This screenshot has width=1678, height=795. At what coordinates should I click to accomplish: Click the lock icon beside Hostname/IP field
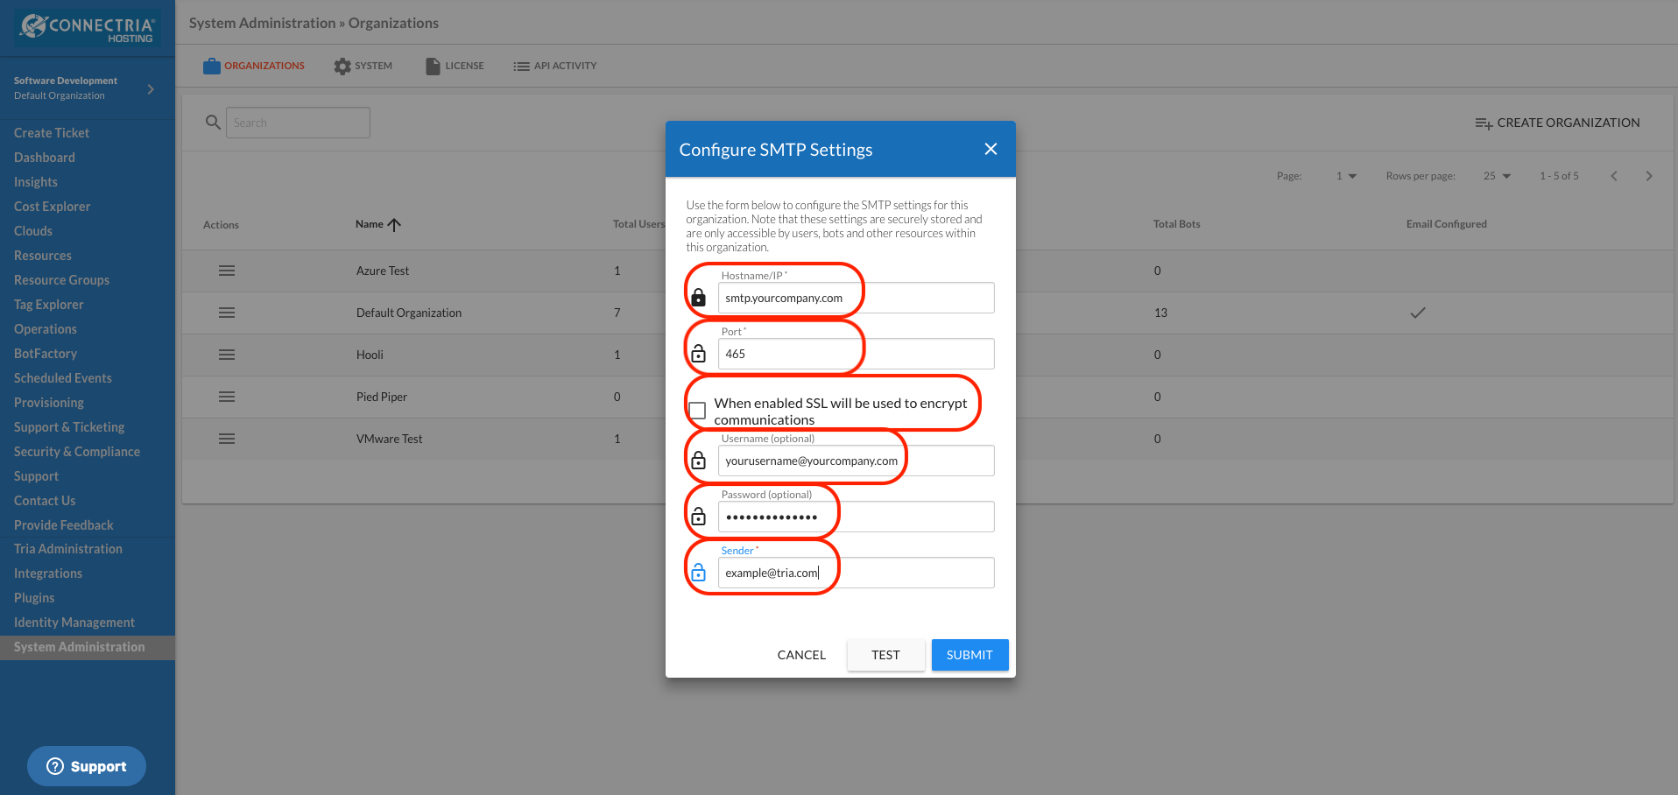pos(698,298)
